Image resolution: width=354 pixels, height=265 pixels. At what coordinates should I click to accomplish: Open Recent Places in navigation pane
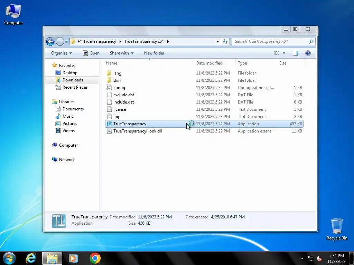pyautogui.click(x=75, y=87)
